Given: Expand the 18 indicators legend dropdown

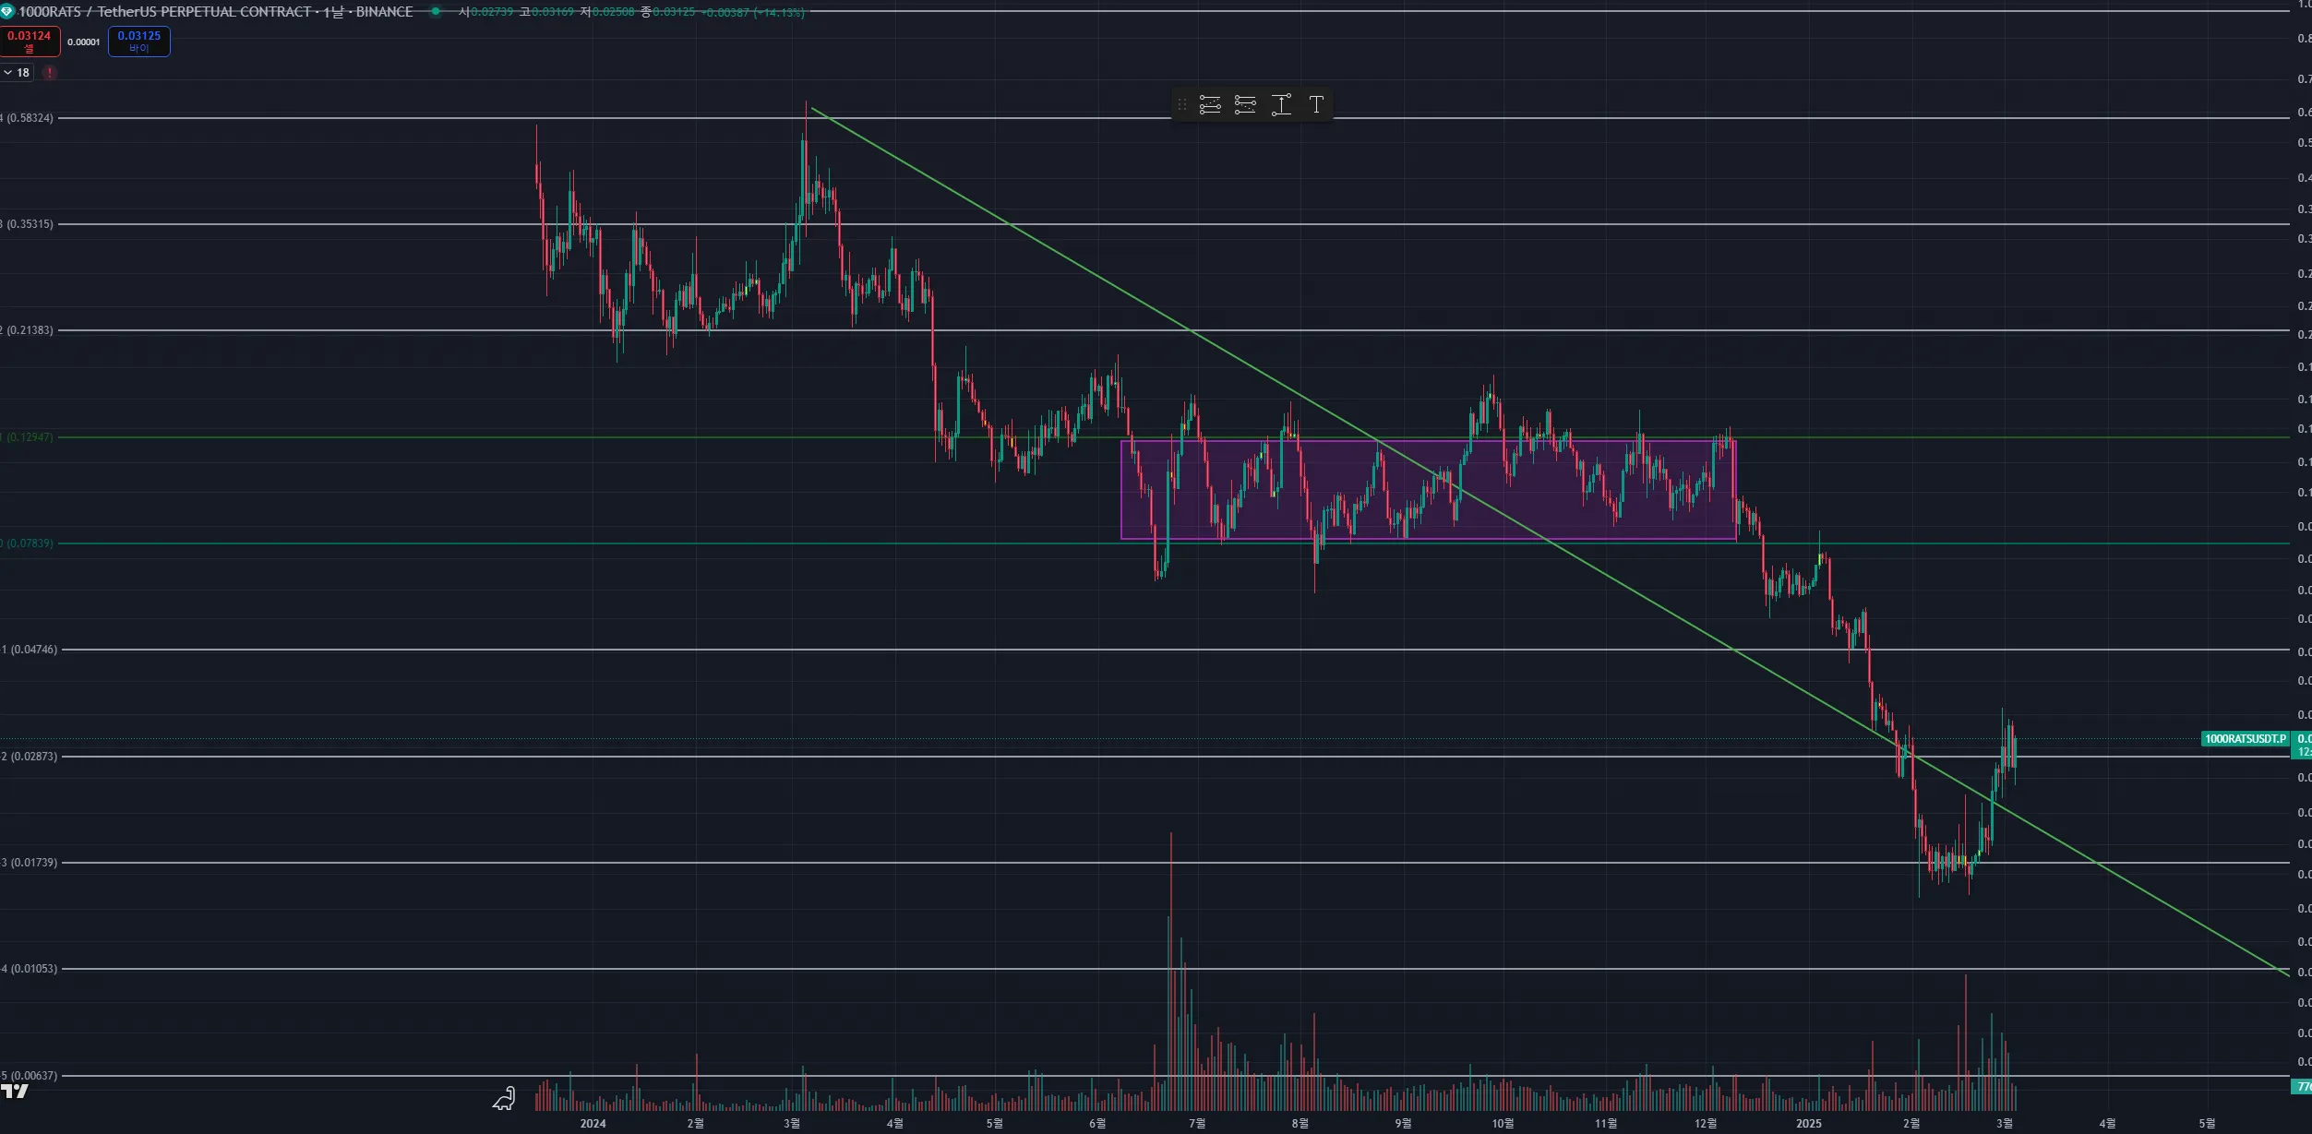Looking at the screenshot, I should (17, 72).
